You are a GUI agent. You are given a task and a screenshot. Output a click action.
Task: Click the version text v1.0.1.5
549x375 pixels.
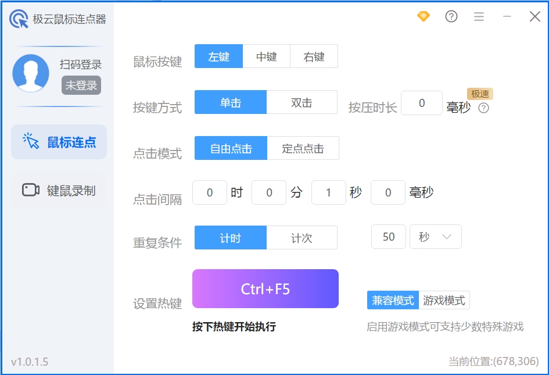(x=30, y=362)
